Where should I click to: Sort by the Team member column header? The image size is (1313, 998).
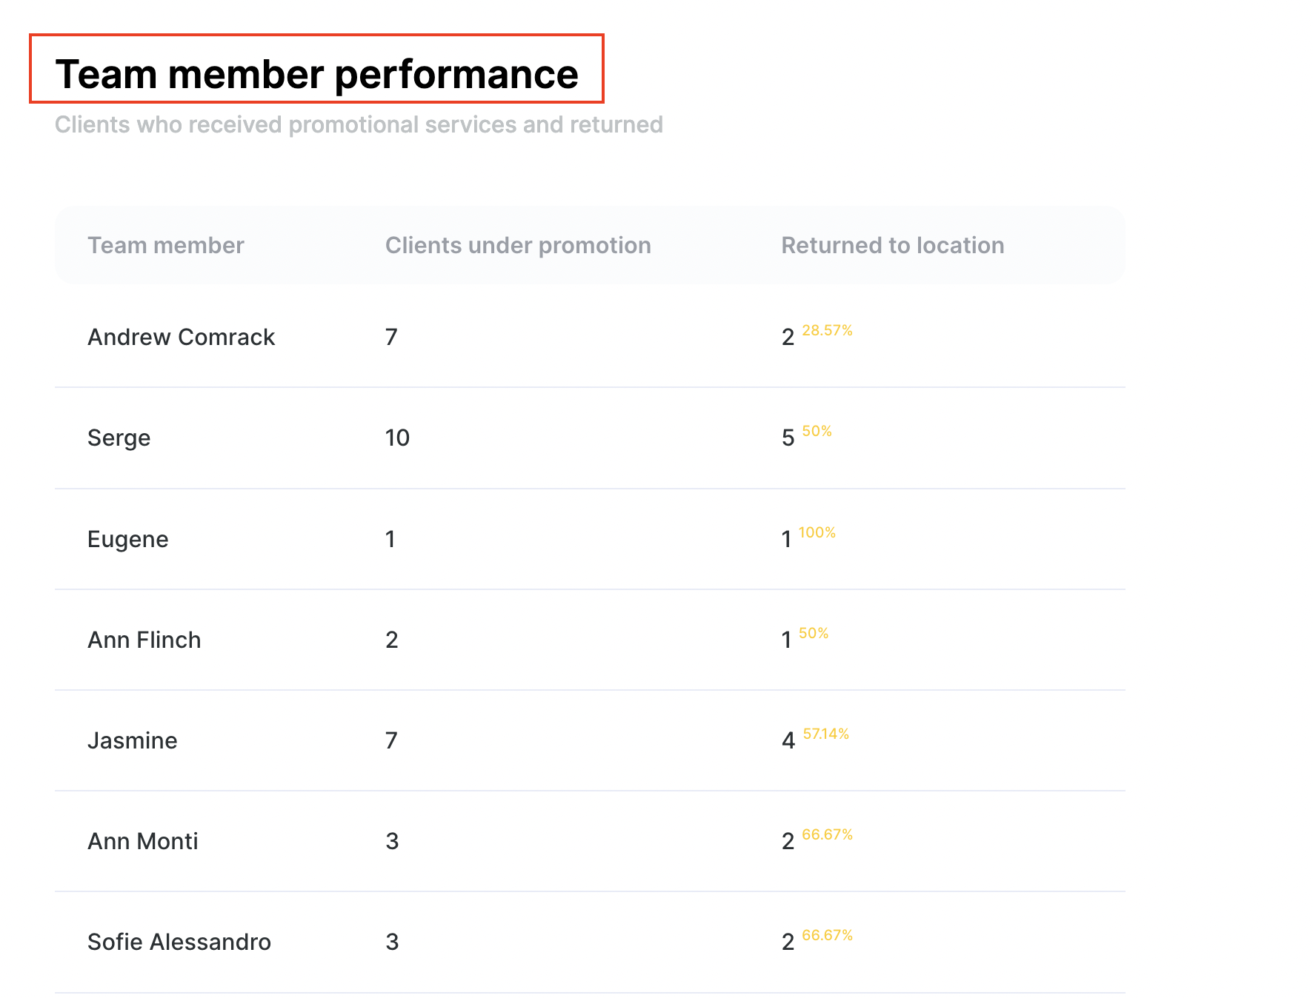coord(165,246)
